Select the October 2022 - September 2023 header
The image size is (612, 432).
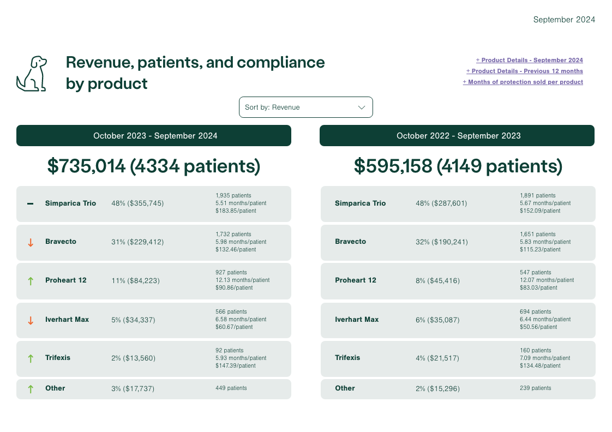click(457, 136)
